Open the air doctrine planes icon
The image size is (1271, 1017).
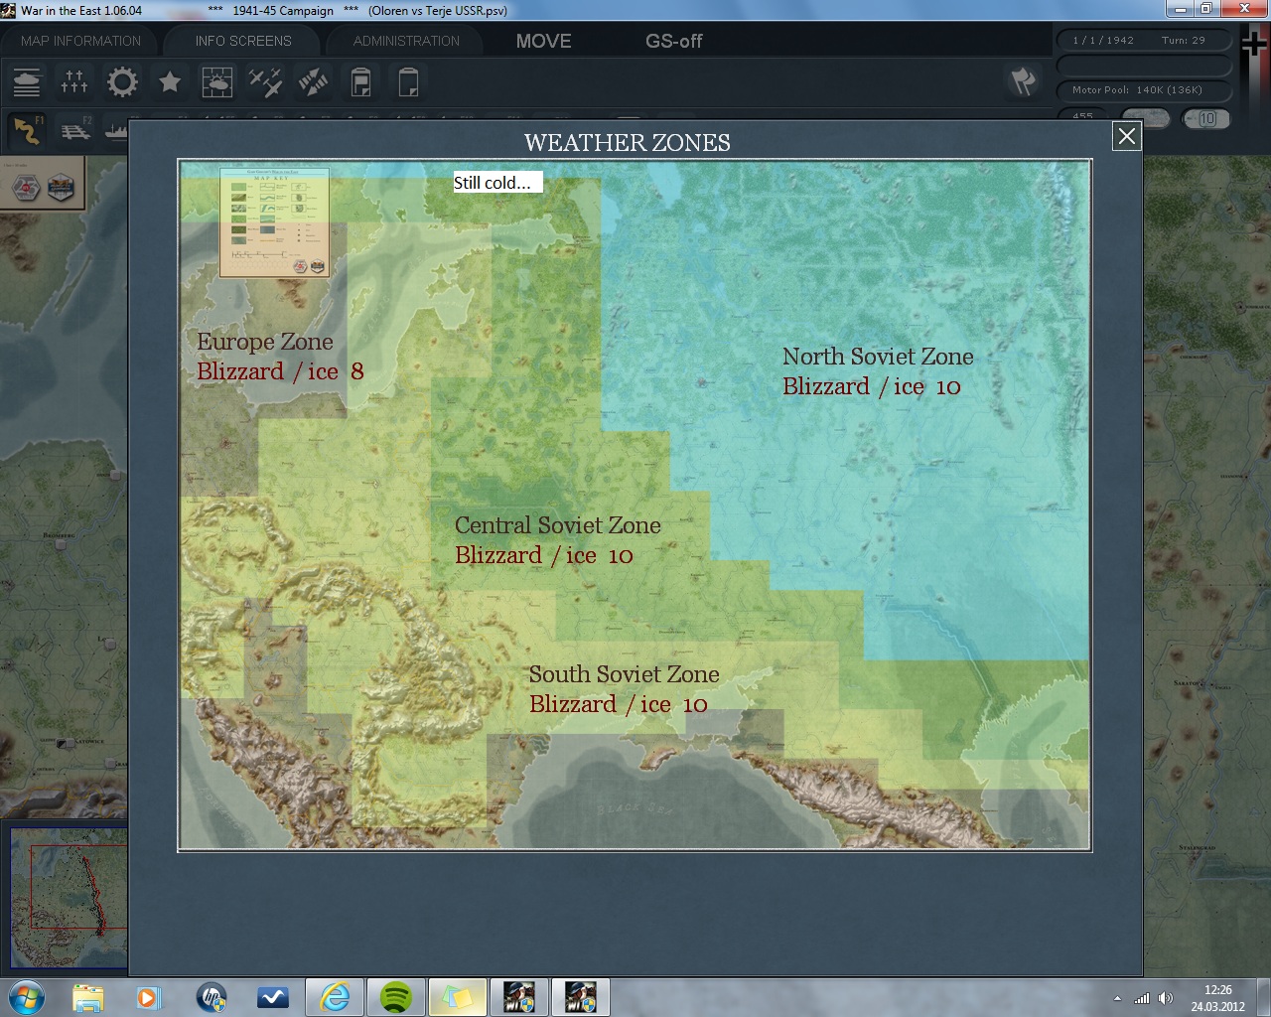coord(265,81)
